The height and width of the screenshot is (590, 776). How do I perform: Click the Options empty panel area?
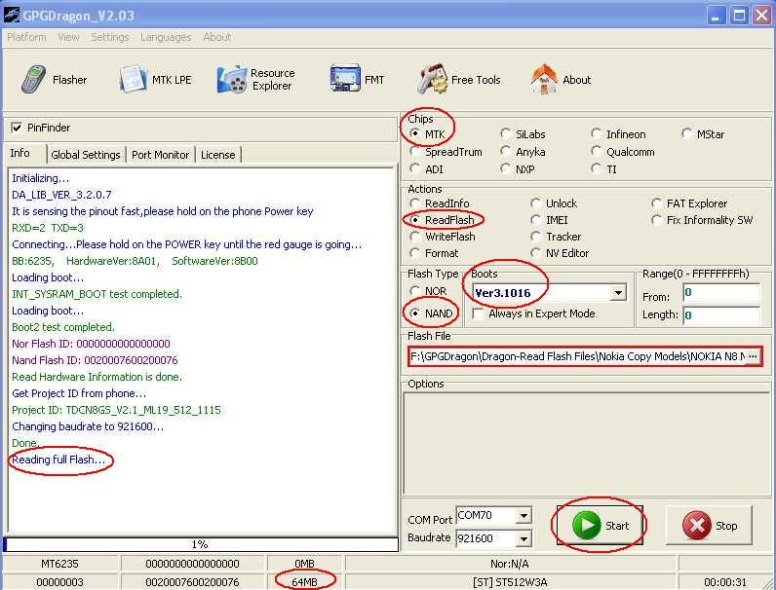click(x=587, y=441)
